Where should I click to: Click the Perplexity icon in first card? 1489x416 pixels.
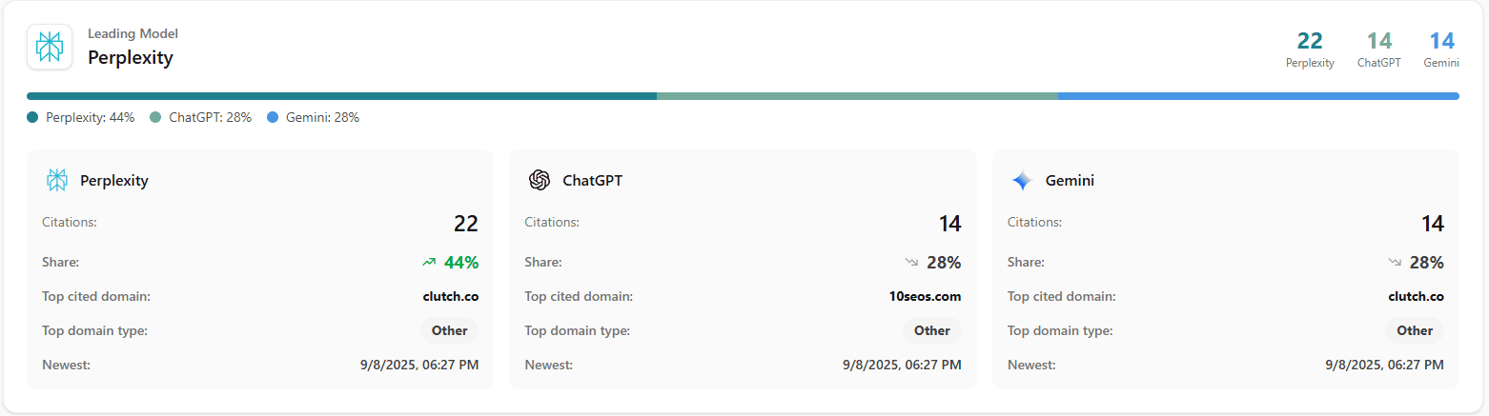point(57,180)
